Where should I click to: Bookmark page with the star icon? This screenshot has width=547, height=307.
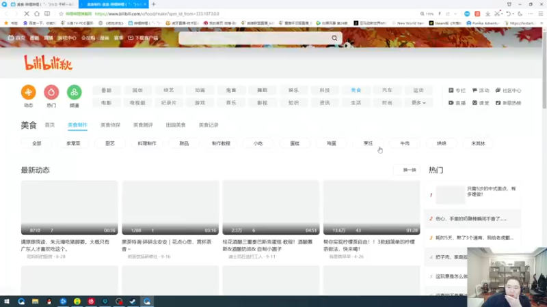pyautogui.click(x=61, y=14)
